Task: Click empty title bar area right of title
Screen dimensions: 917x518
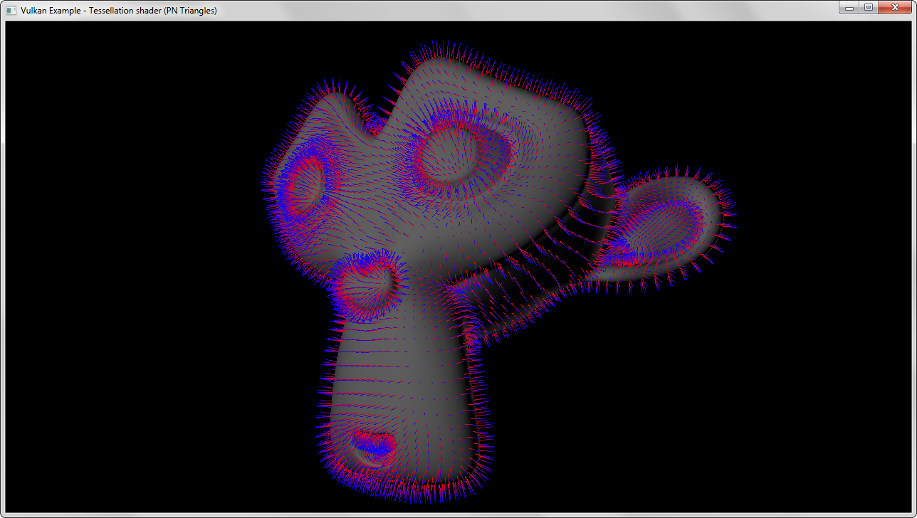Action: coord(498,11)
